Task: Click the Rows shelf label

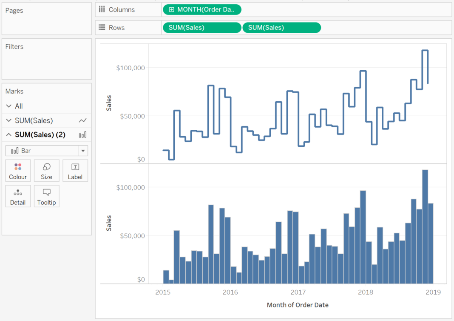Action: click(x=116, y=28)
